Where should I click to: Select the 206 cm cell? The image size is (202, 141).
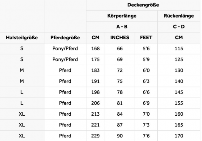(95, 103)
